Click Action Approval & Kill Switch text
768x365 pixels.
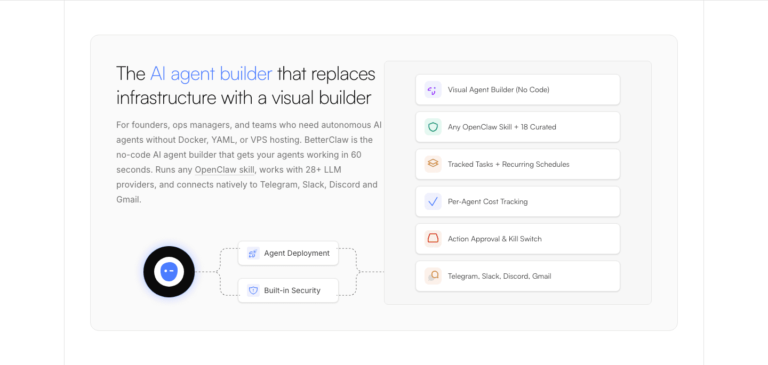[x=495, y=239]
